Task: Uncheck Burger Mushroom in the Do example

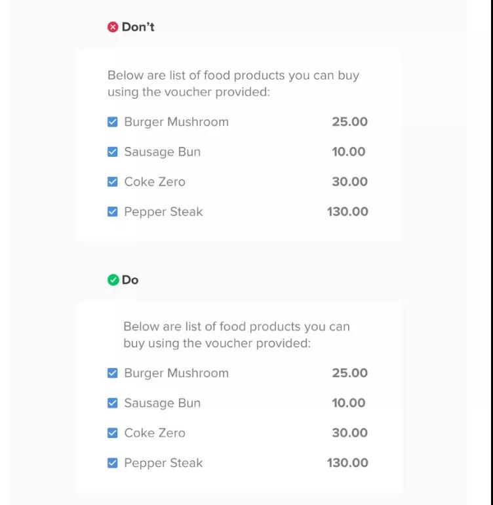Action: (x=113, y=373)
